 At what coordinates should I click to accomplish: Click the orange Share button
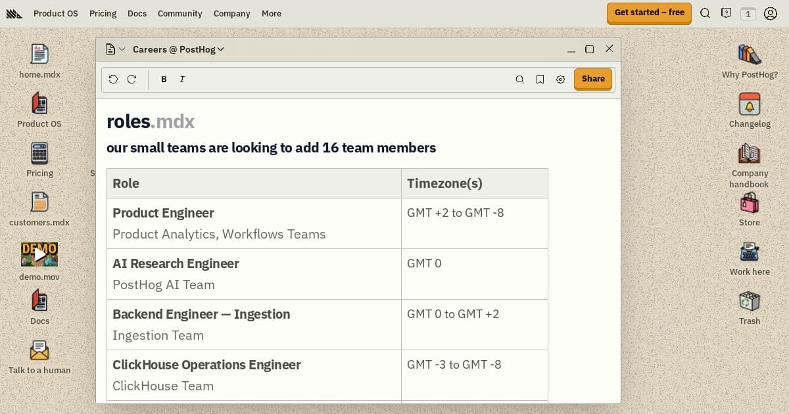593,79
